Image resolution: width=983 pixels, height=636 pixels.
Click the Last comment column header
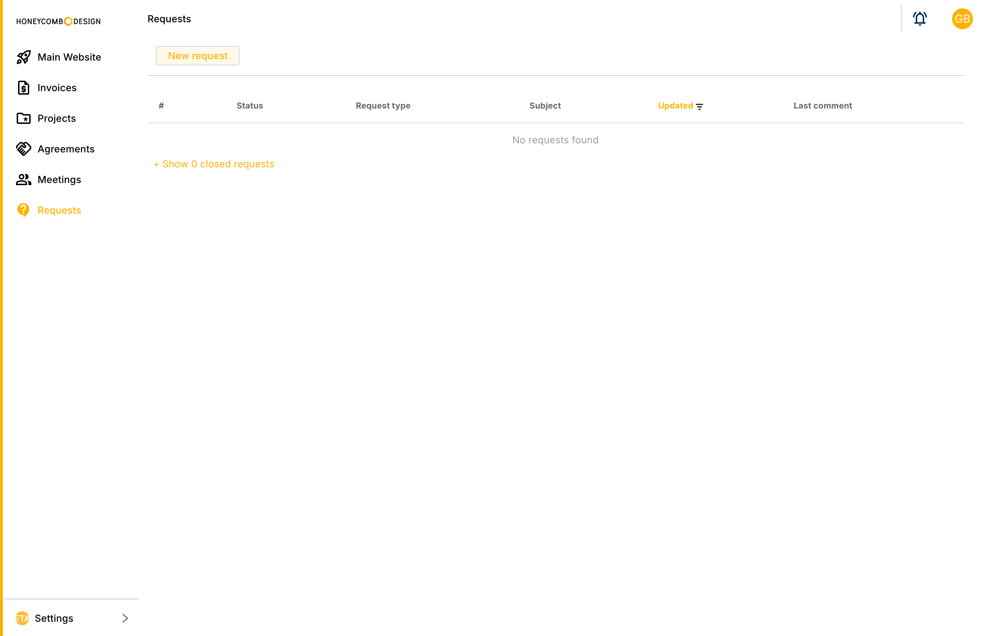tap(822, 106)
